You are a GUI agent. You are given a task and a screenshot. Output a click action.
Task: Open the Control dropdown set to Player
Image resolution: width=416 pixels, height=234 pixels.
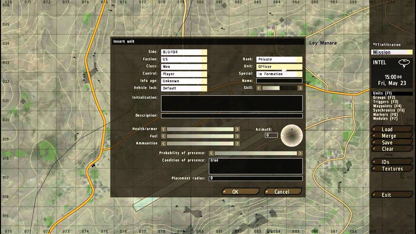pyautogui.click(x=184, y=74)
